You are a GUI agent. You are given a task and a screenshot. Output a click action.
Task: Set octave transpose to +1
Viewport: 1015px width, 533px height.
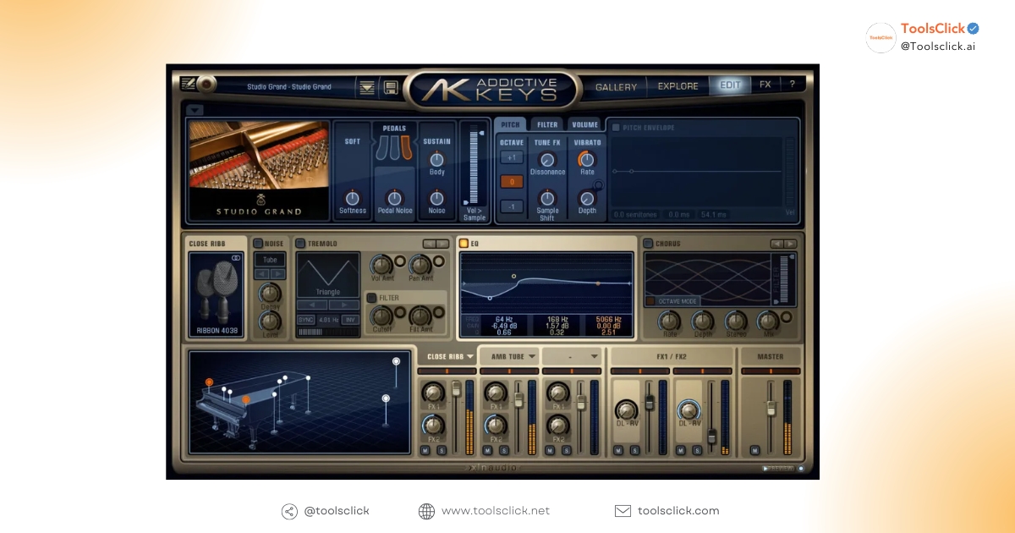click(511, 156)
